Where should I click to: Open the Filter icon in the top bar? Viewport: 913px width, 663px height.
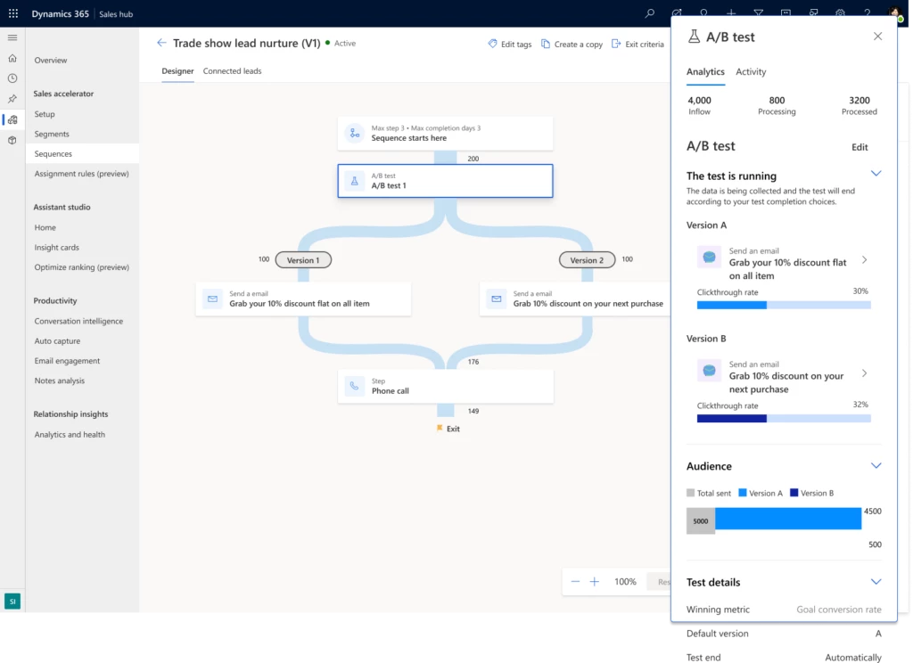(x=759, y=13)
